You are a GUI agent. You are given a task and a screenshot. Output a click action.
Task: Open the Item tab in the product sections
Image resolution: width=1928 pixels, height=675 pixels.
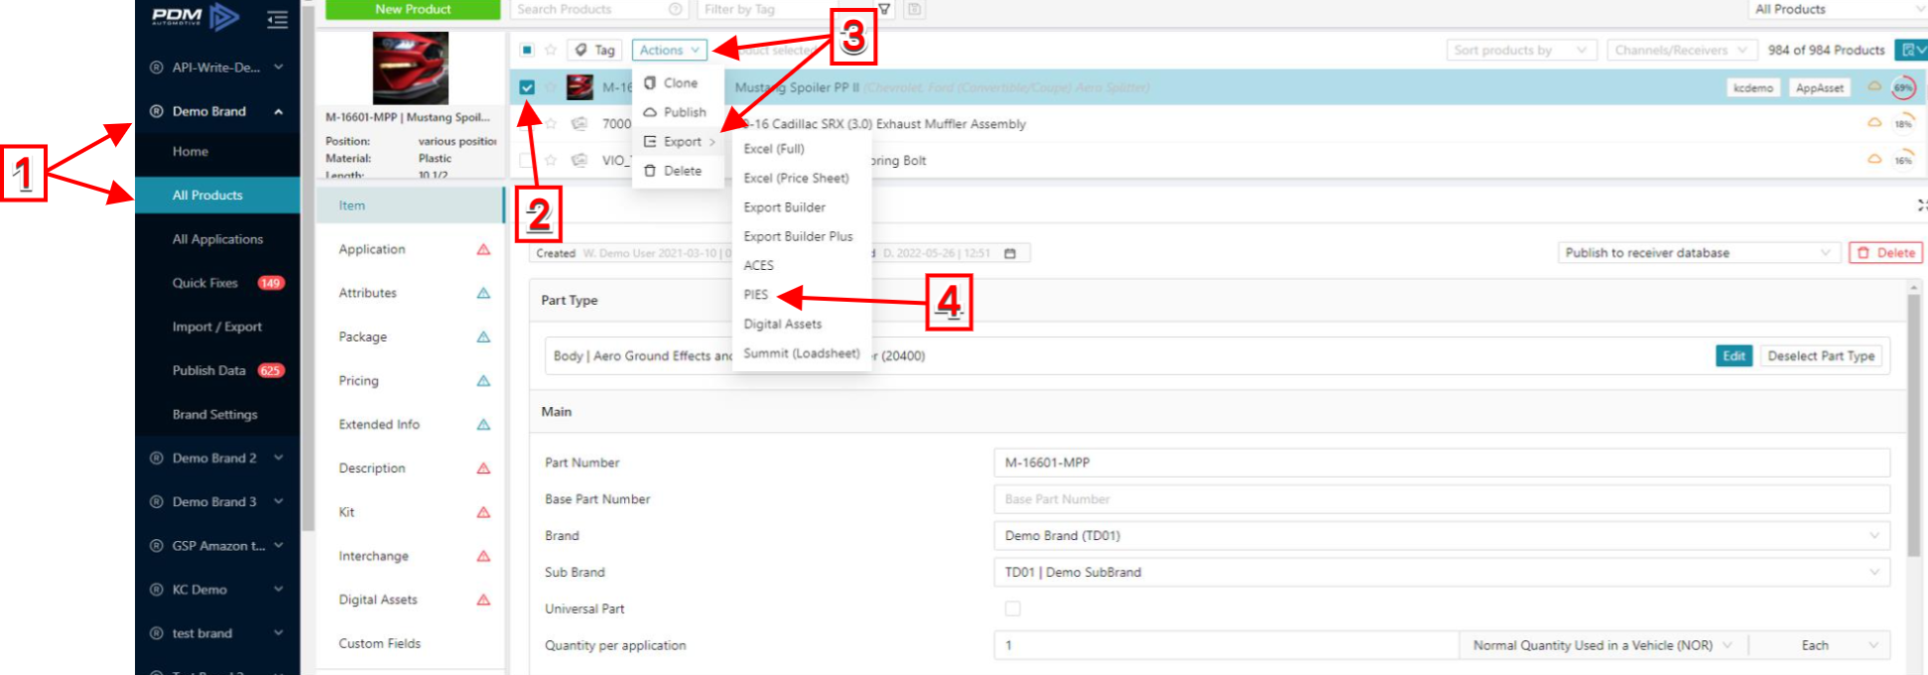click(x=410, y=205)
